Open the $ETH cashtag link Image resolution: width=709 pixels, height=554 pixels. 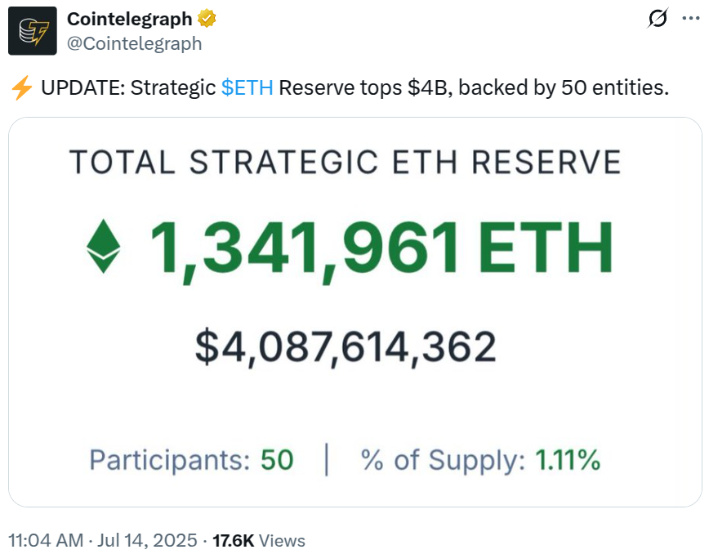coord(247,87)
